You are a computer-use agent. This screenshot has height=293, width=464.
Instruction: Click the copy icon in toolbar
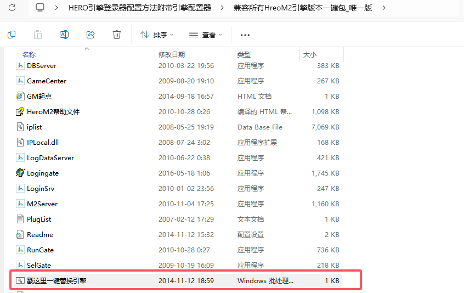click(12, 35)
